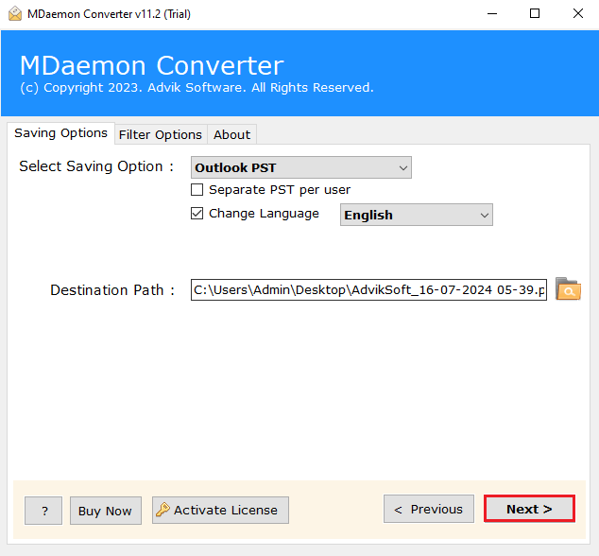The width and height of the screenshot is (599, 556).
Task: Close the MDaemon Converter window
Action: 578,14
